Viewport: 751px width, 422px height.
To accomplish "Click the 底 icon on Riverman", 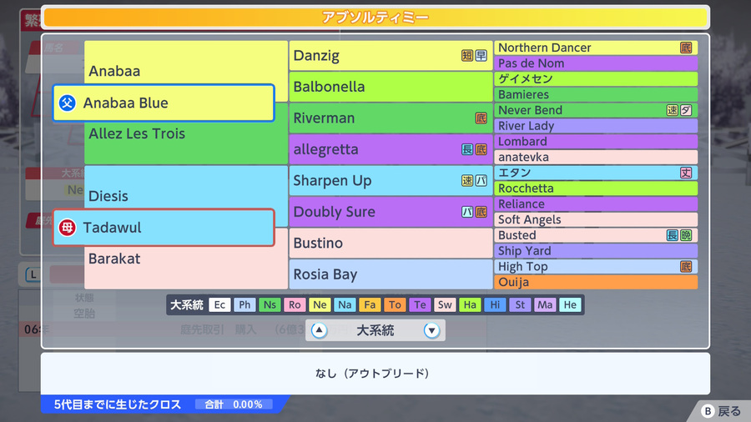I will 481,118.
